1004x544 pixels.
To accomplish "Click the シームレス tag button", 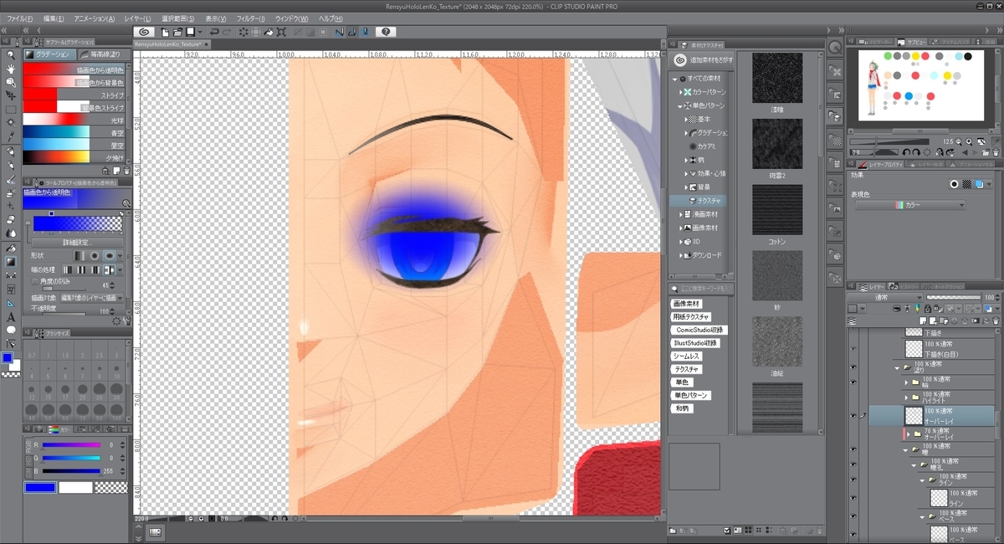I will 687,356.
